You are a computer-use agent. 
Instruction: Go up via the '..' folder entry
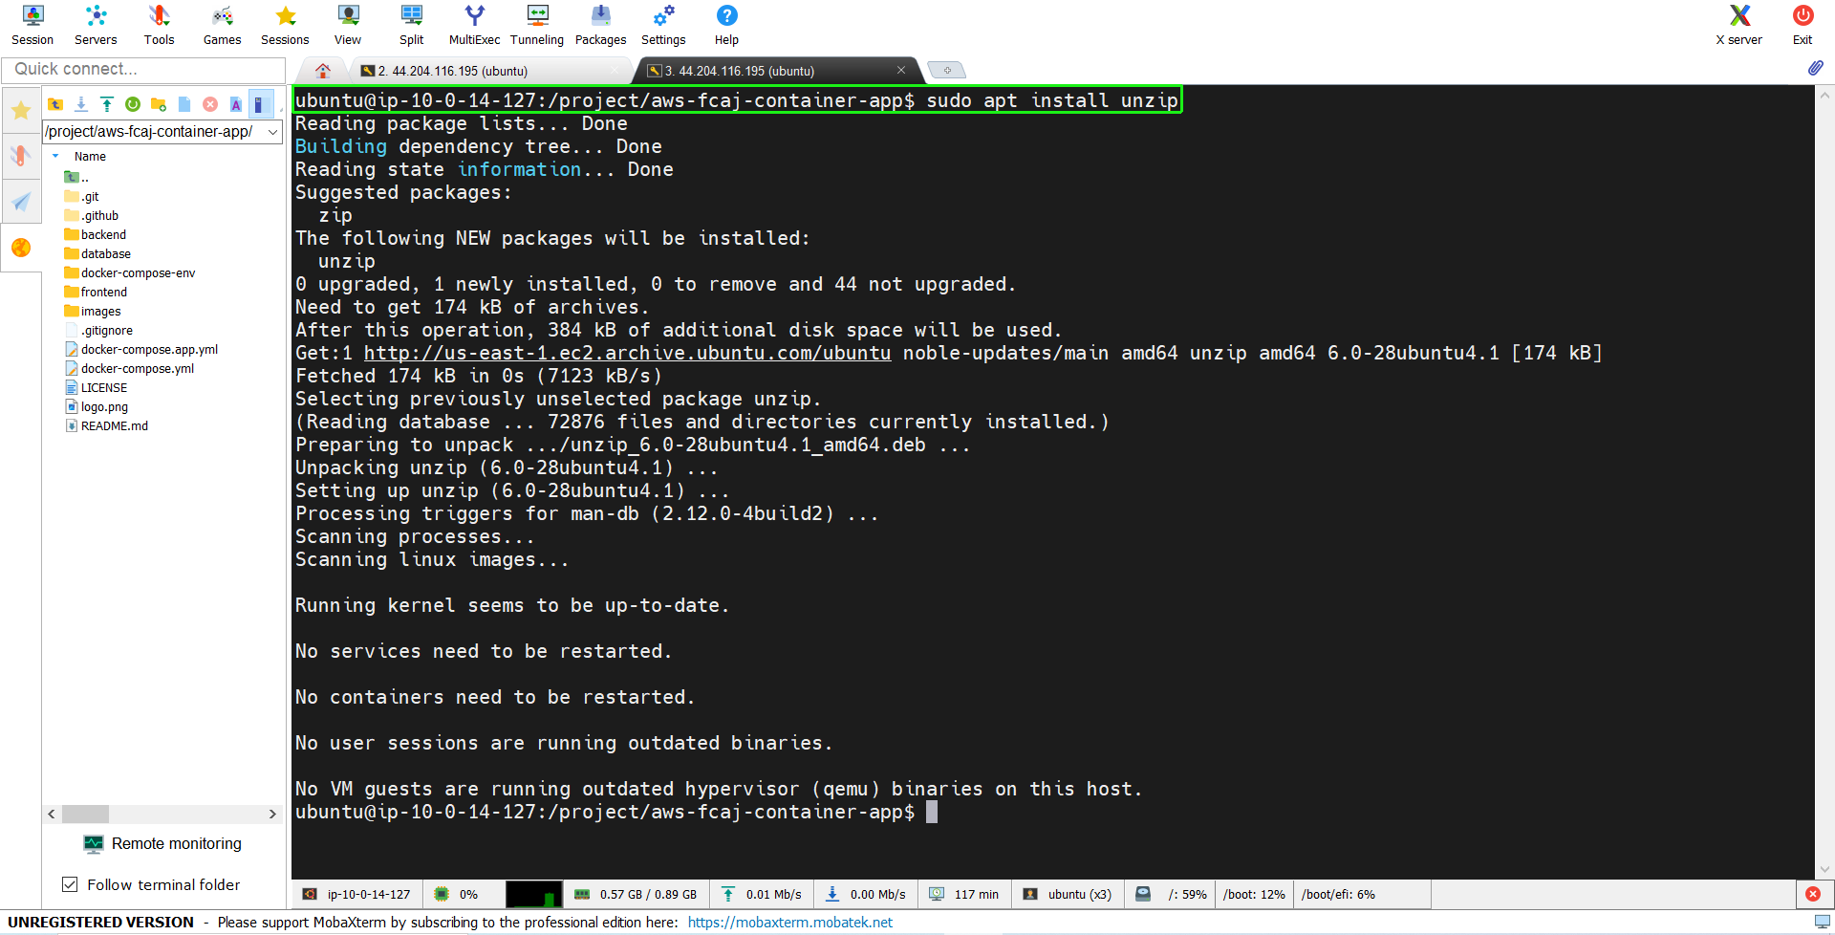(76, 177)
